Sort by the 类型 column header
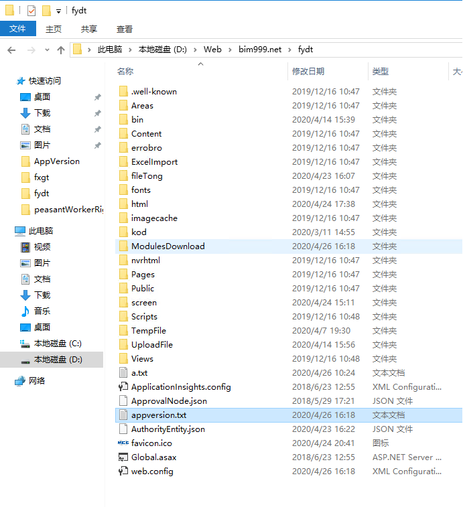This screenshot has width=463, height=507. point(380,72)
